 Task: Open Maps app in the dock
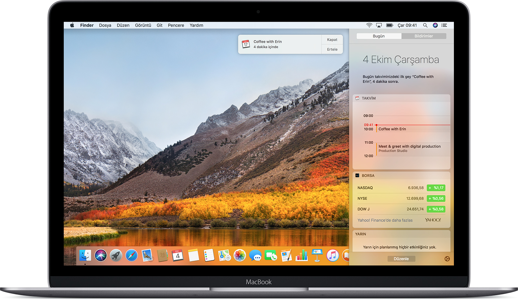click(224, 256)
